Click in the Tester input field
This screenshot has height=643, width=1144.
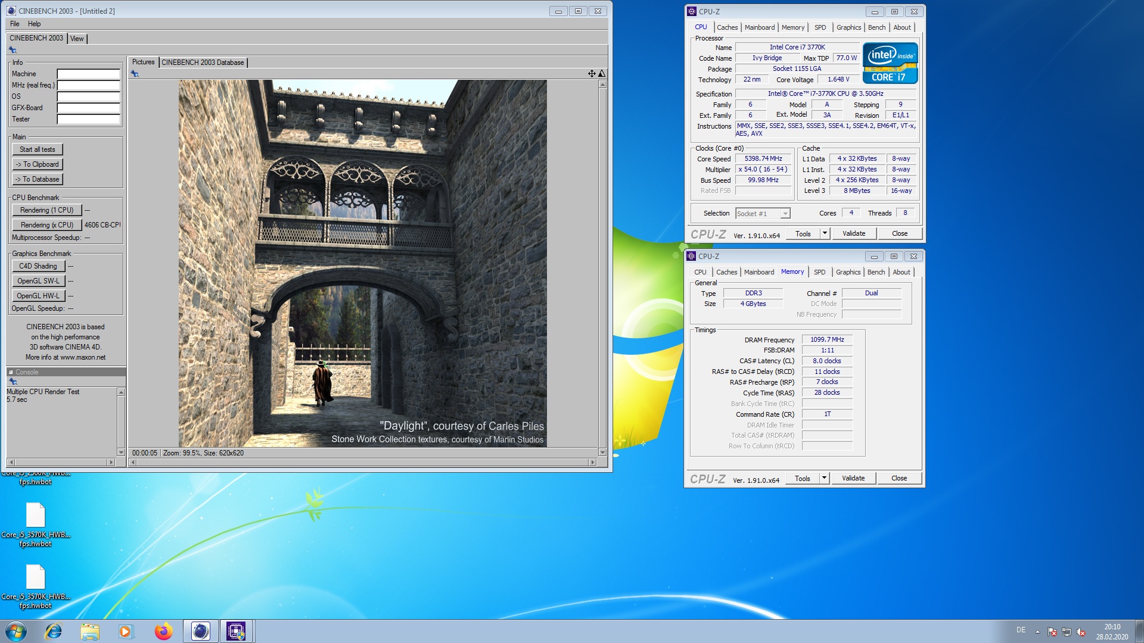click(88, 119)
